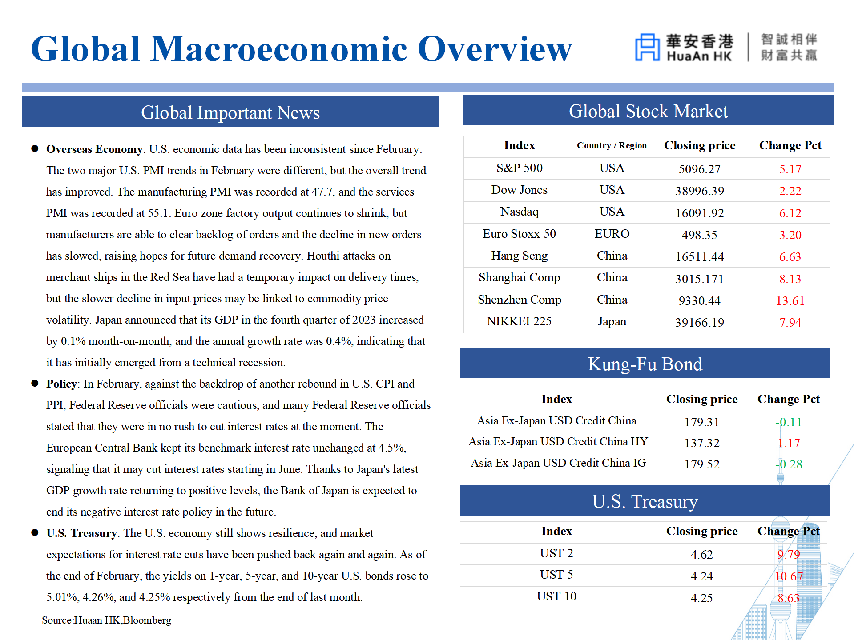
Task: Click closing price 16091.92
Action: (700, 213)
